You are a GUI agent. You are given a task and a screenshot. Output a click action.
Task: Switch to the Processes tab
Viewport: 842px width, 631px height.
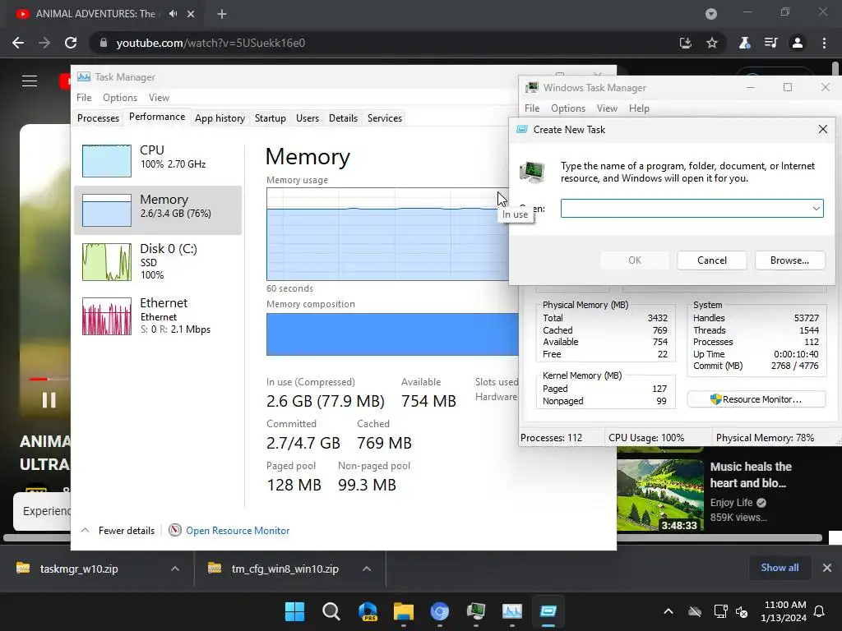coord(99,118)
